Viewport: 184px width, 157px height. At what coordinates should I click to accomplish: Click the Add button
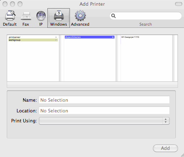165,148
